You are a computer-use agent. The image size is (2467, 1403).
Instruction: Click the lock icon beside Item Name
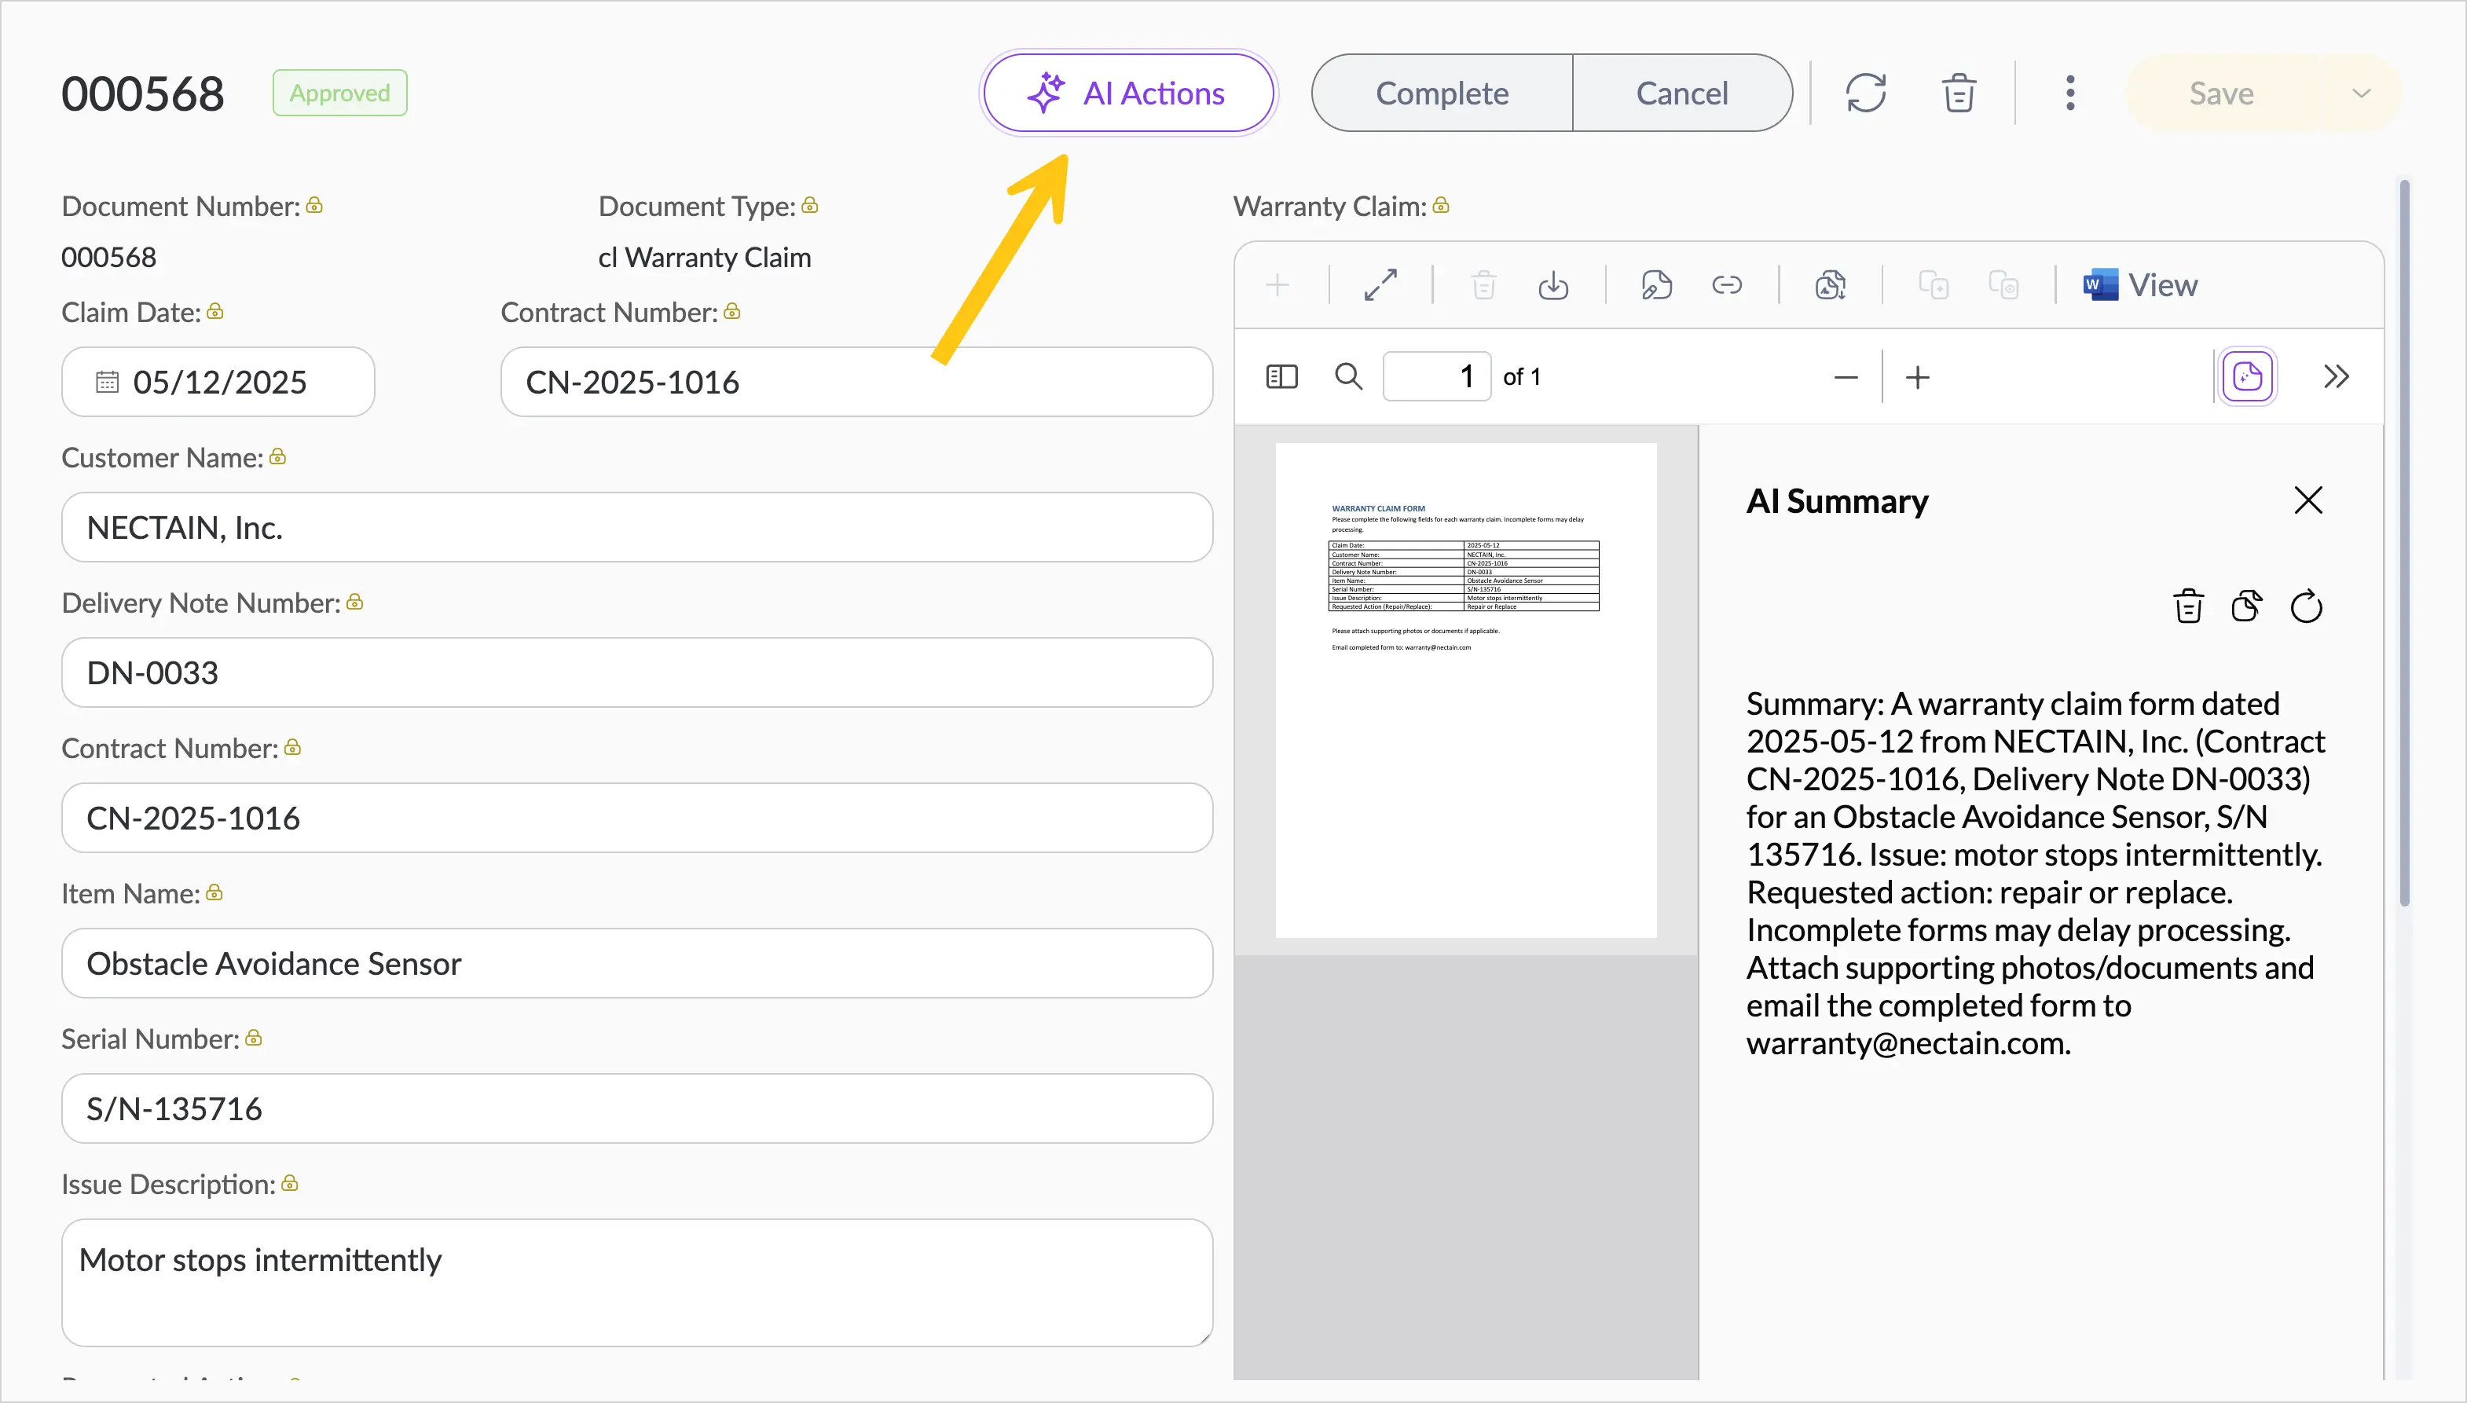pyautogui.click(x=214, y=893)
